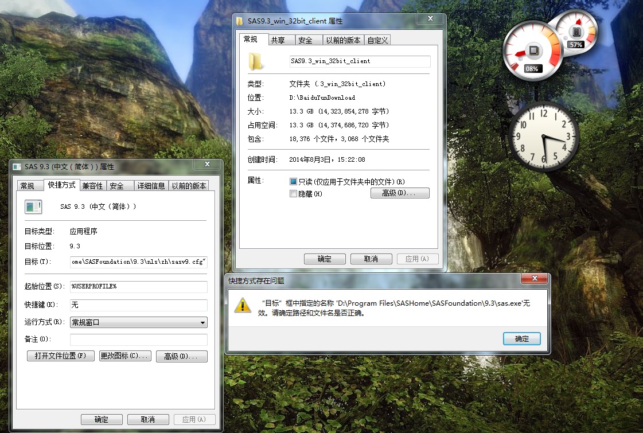
Task: Click 确定 in folder properties window
Action: tap(325, 259)
